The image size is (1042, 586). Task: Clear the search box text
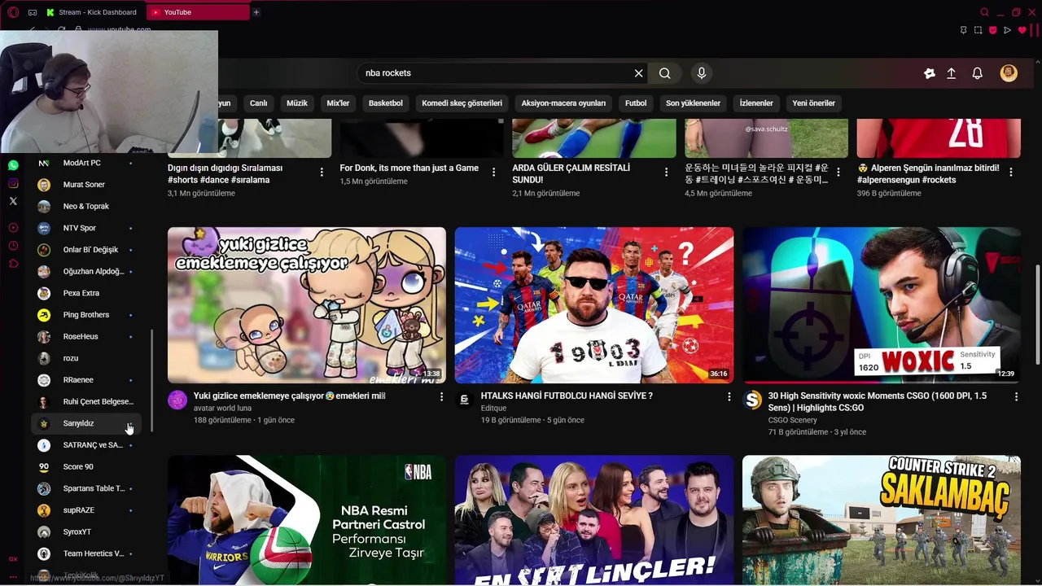(x=639, y=73)
